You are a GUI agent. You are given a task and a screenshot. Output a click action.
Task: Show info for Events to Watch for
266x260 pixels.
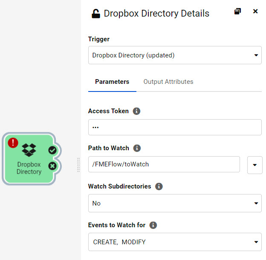153,225
